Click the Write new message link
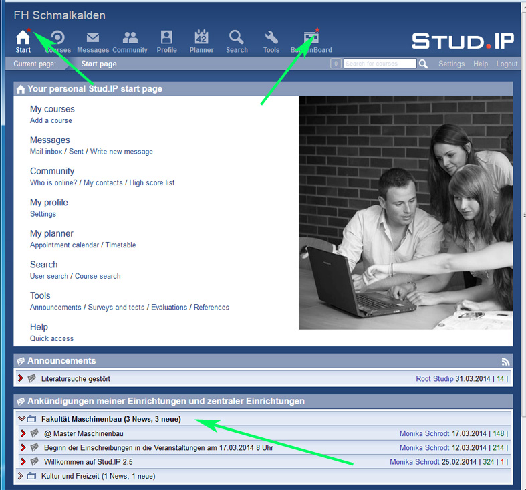 pos(121,152)
